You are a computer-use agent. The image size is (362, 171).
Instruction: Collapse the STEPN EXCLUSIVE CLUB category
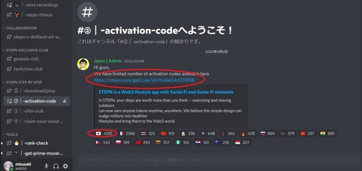pos(25,50)
